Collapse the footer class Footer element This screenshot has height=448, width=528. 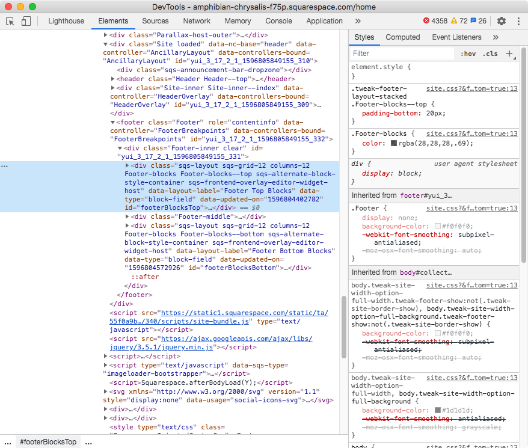(113, 122)
